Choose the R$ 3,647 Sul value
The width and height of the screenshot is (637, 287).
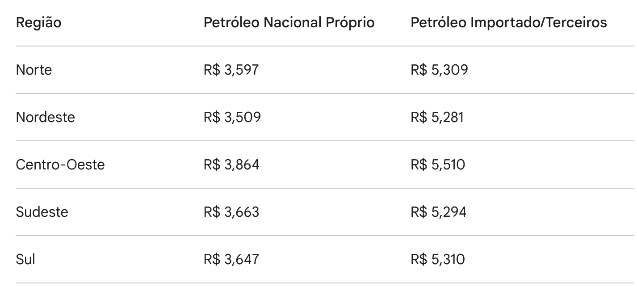pos(231,259)
